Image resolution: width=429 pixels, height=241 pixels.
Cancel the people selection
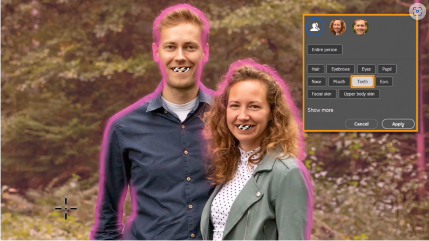click(x=361, y=124)
